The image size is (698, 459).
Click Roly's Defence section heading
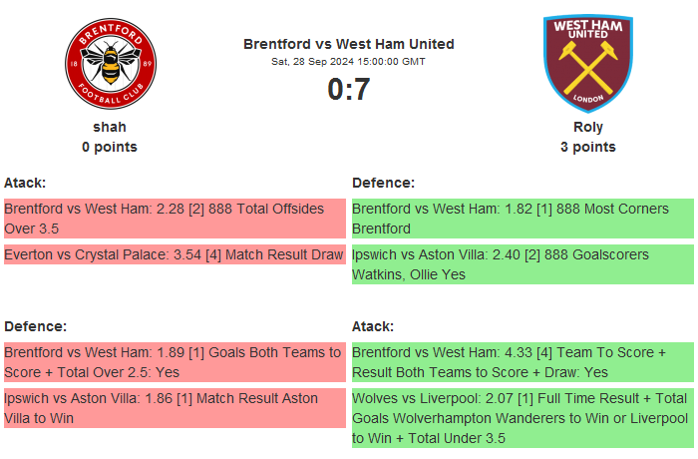point(384,183)
